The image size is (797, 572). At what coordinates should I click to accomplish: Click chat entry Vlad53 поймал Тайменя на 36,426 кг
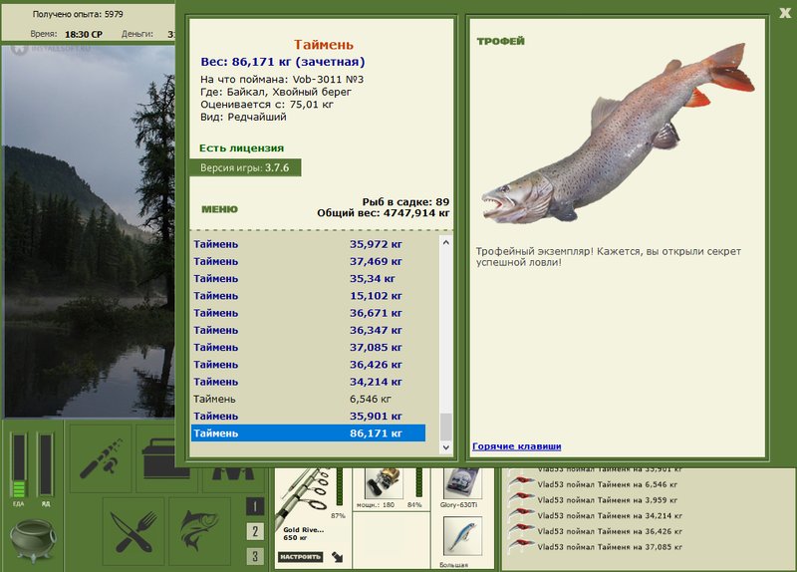pos(610,531)
